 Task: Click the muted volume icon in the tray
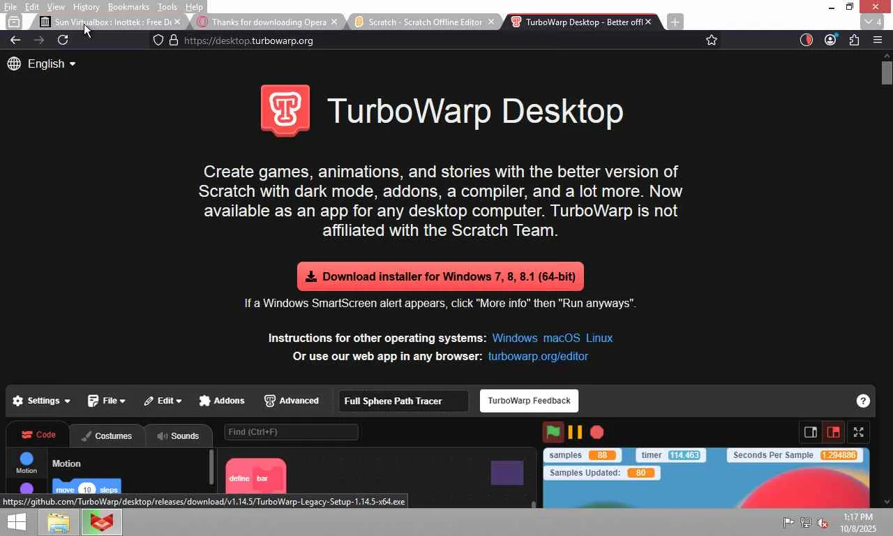[x=823, y=522]
